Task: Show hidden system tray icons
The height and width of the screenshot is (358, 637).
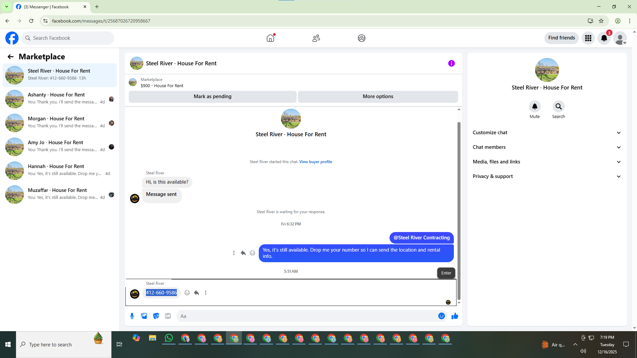Action: [x=575, y=345]
